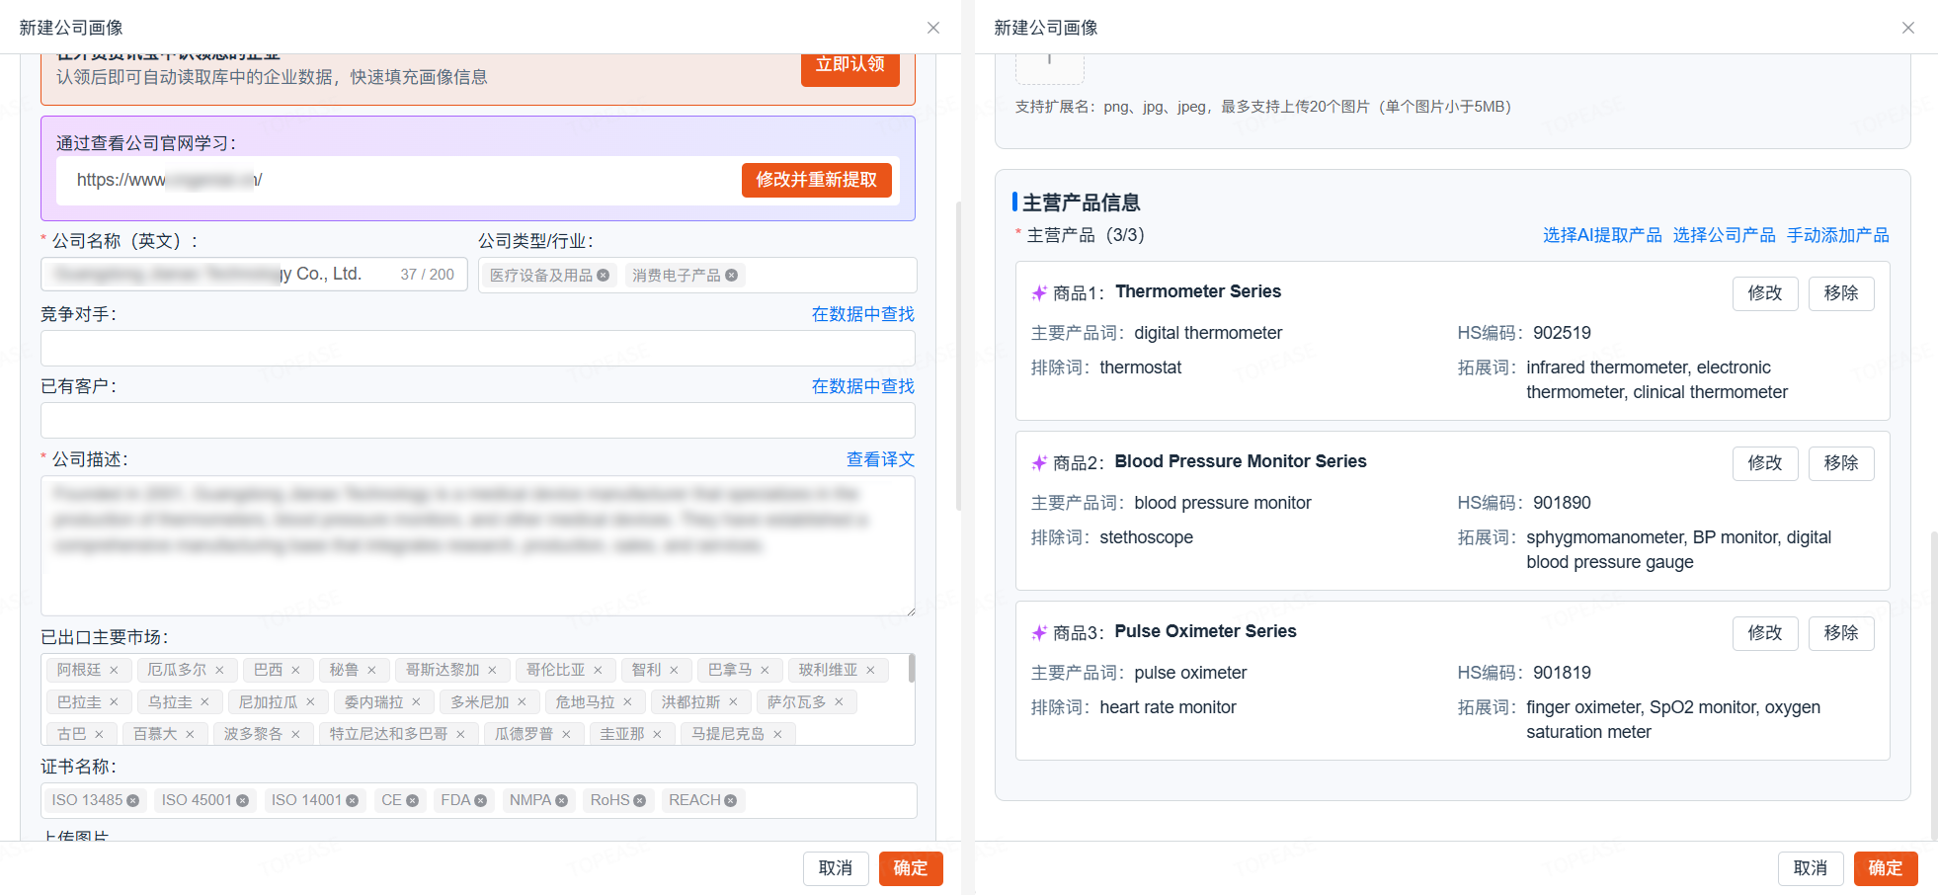Remove the 消费电子产品 industry tag
The width and height of the screenshot is (1938, 895).
click(x=731, y=276)
